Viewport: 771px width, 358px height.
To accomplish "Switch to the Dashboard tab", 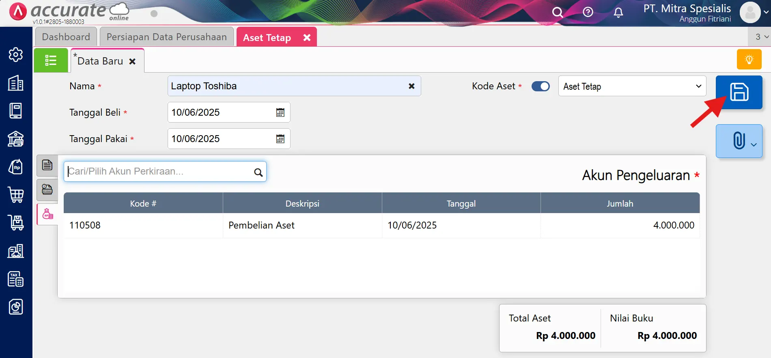I will [66, 37].
